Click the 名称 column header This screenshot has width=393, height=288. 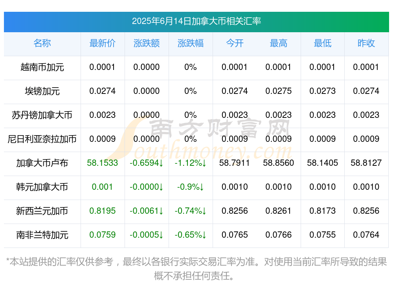[x=42, y=43]
